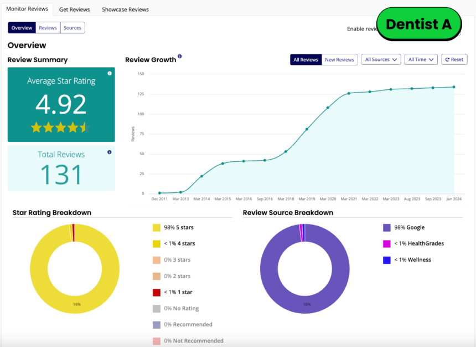Select the New Reviews filter button
The width and height of the screenshot is (476, 347).
[x=339, y=59]
